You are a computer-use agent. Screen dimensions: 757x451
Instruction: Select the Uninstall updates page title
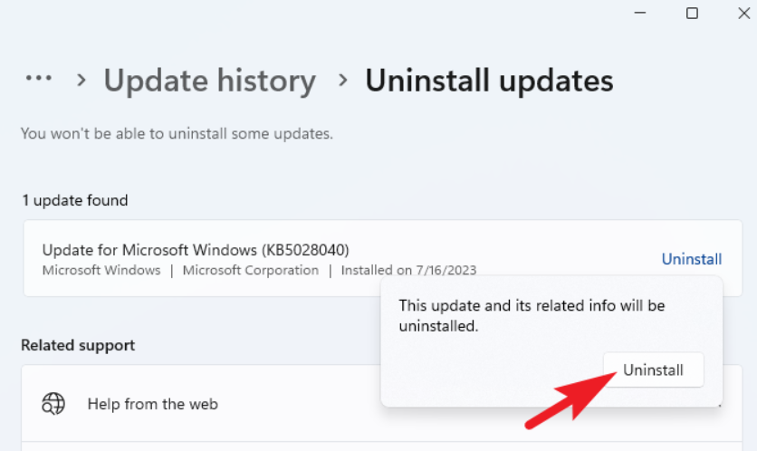click(x=489, y=81)
